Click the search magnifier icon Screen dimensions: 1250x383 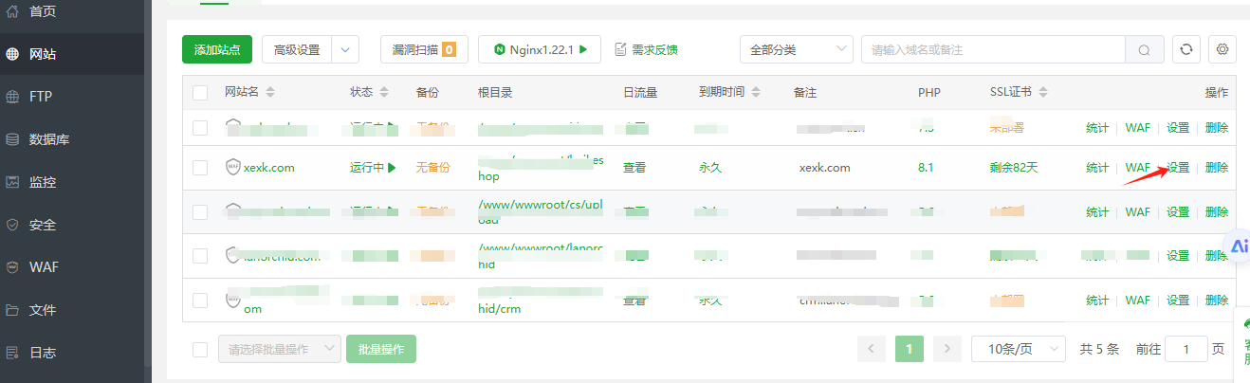(1145, 49)
